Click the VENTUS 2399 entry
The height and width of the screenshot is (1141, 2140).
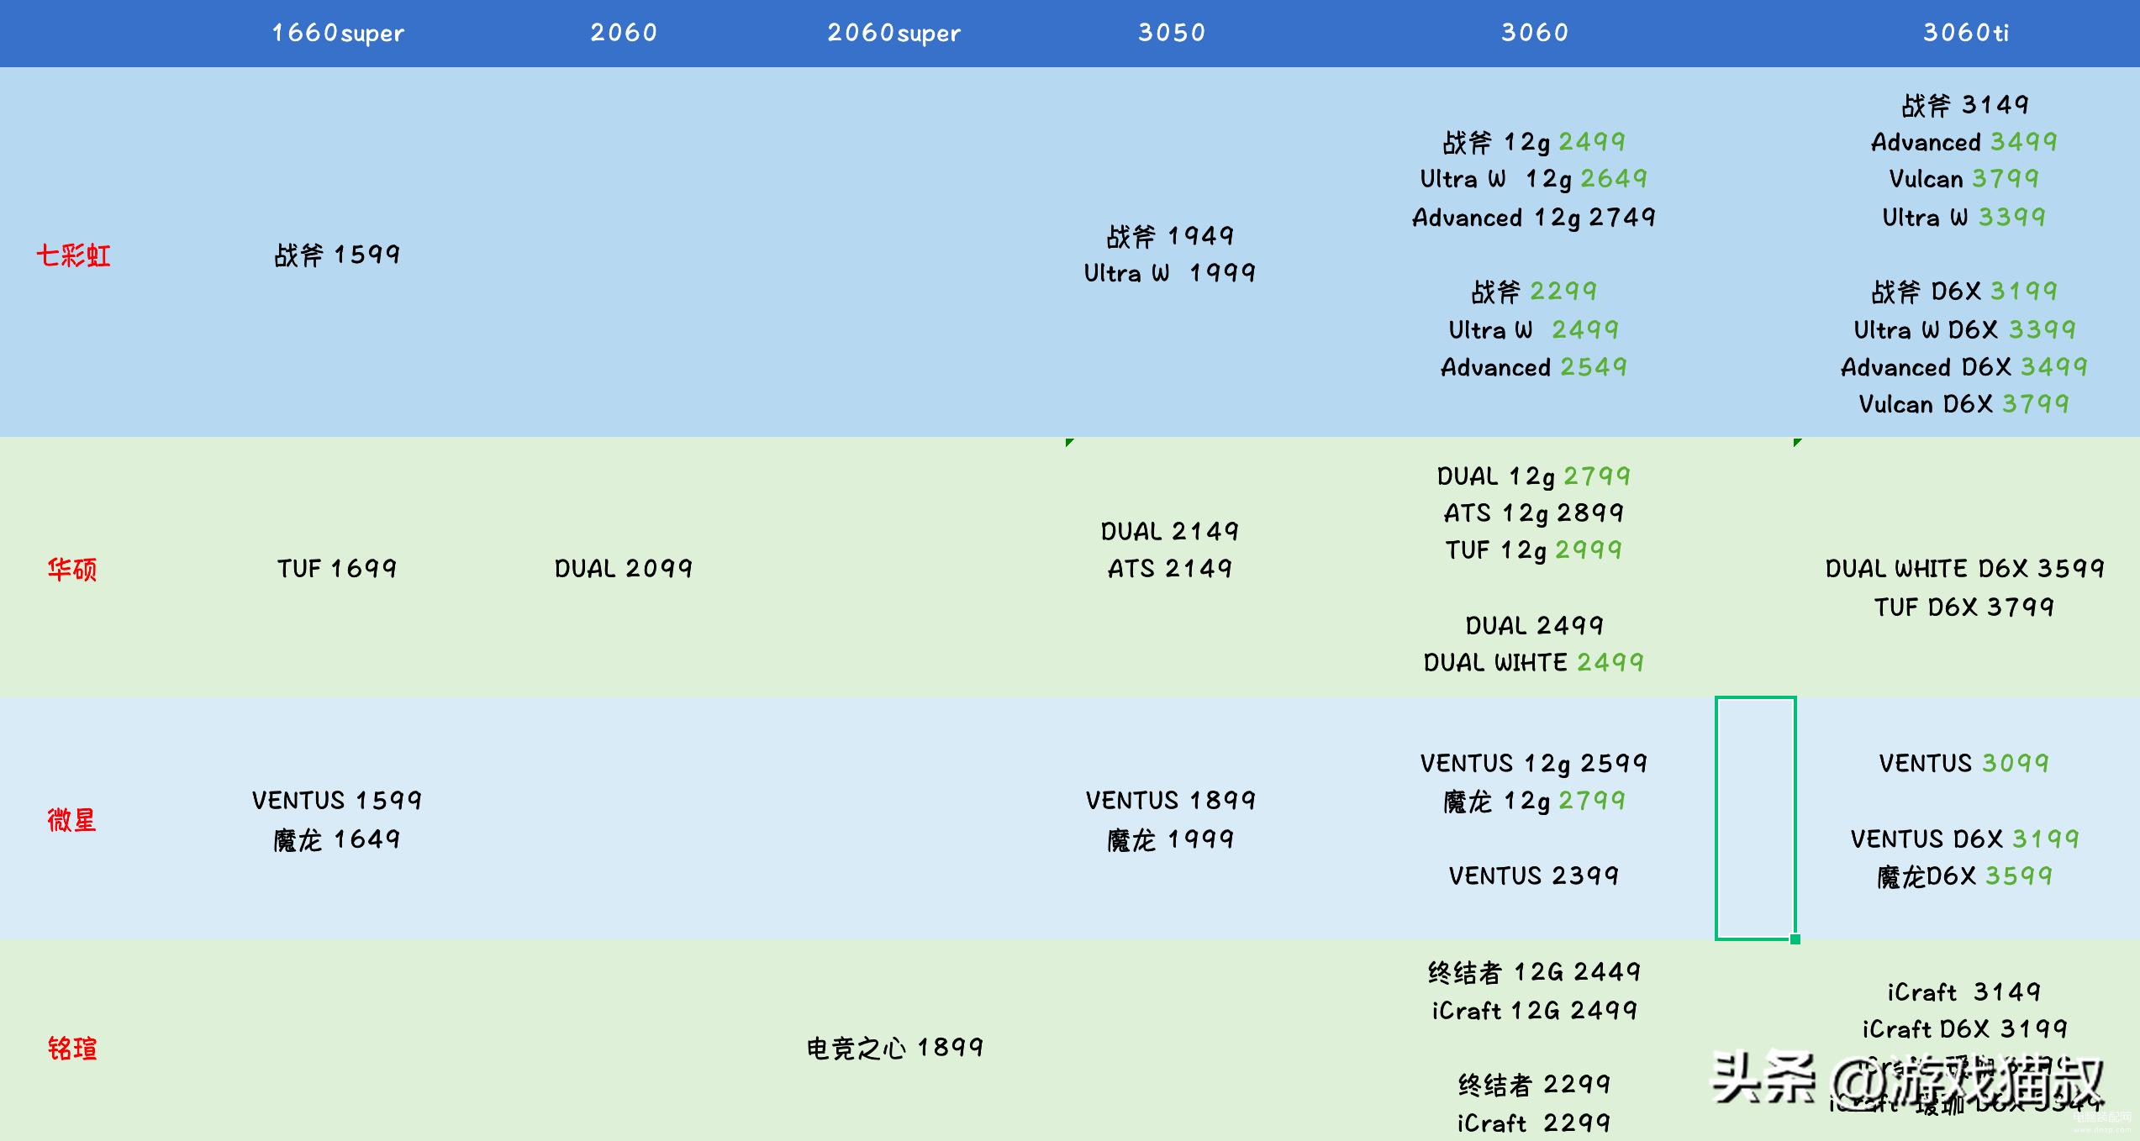pos(1534,876)
